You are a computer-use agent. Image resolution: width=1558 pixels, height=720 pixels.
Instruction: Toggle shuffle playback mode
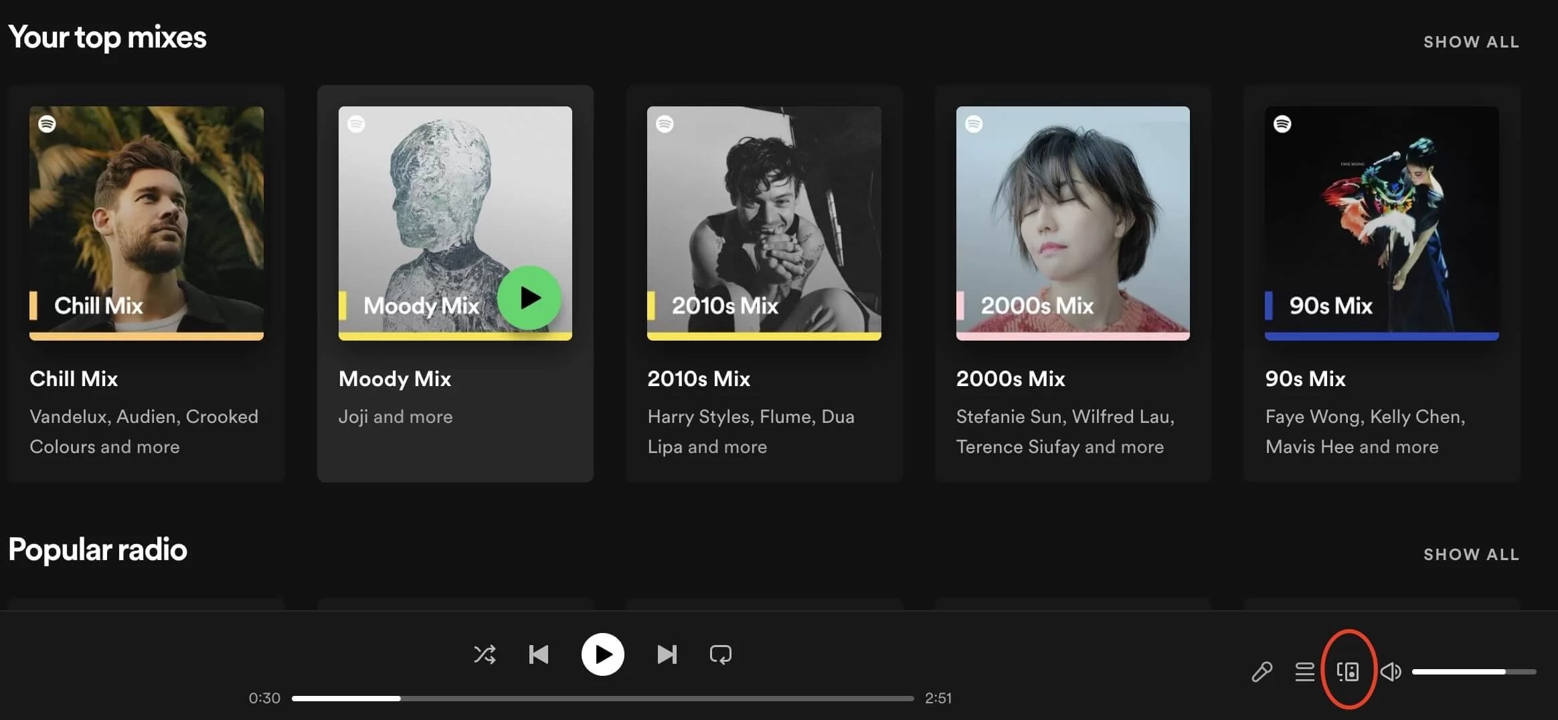(x=485, y=654)
